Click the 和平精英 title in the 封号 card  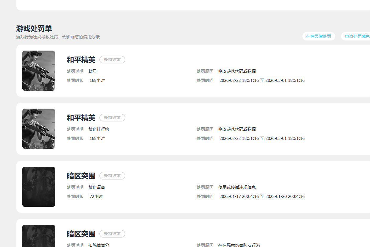(x=81, y=60)
